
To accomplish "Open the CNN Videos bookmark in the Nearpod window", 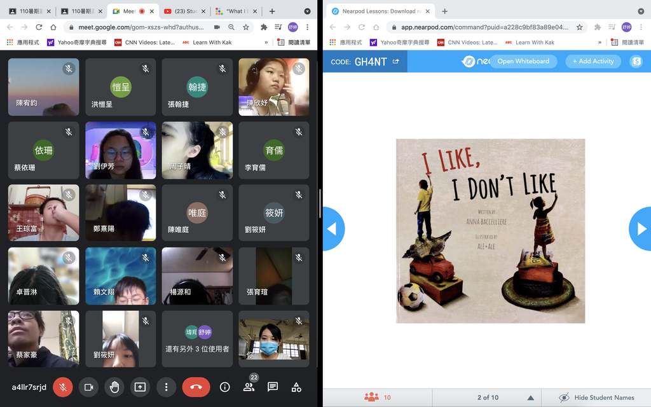I will tap(467, 43).
